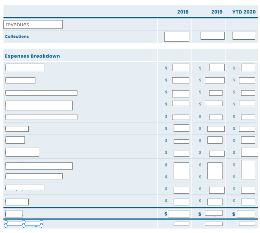Click the YTD 2020 column header
The height and width of the screenshot is (233, 260).
[x=244, y=12]
